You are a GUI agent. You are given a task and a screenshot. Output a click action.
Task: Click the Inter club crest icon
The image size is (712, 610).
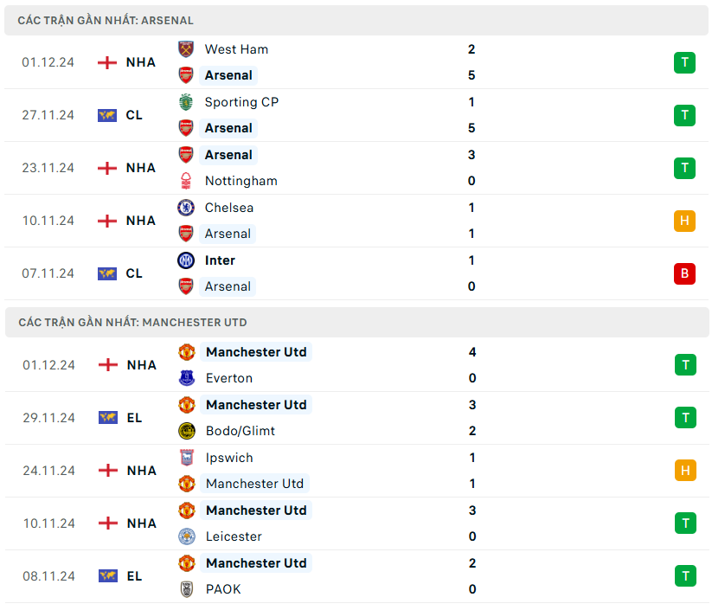click(186, 260)
